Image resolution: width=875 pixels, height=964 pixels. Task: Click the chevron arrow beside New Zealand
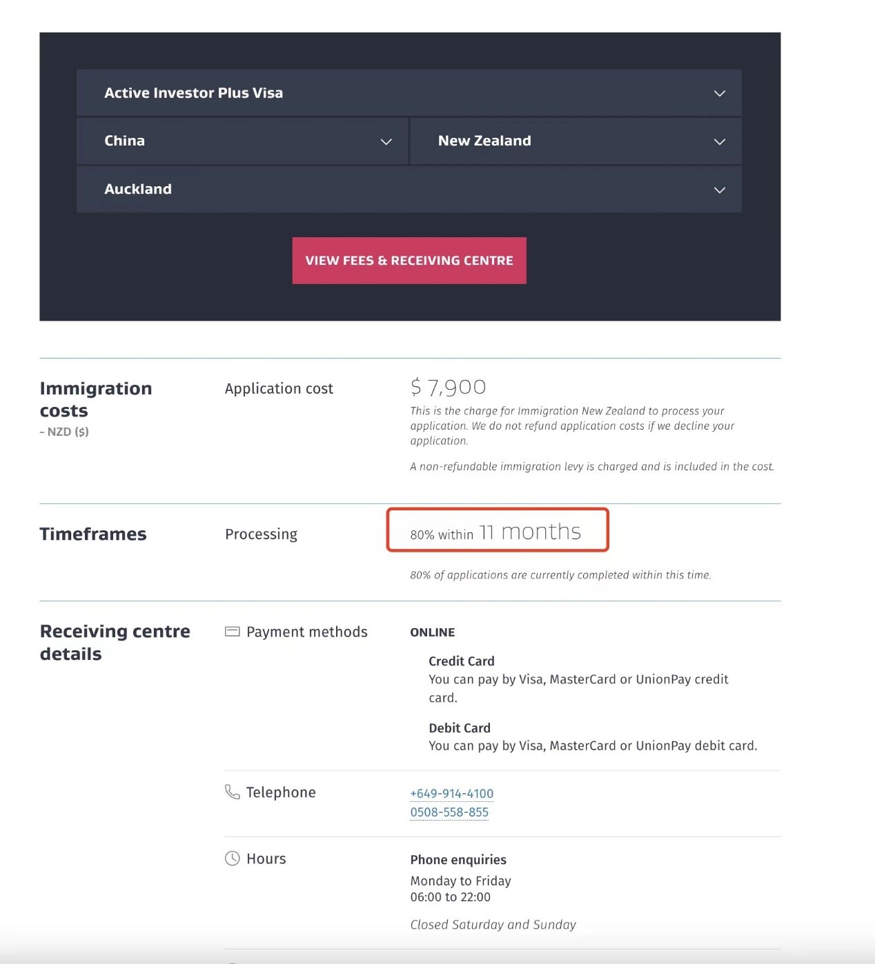pos(720,141)
